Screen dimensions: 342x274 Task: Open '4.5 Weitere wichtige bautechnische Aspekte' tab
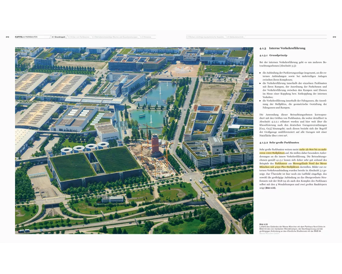point(205,37)
